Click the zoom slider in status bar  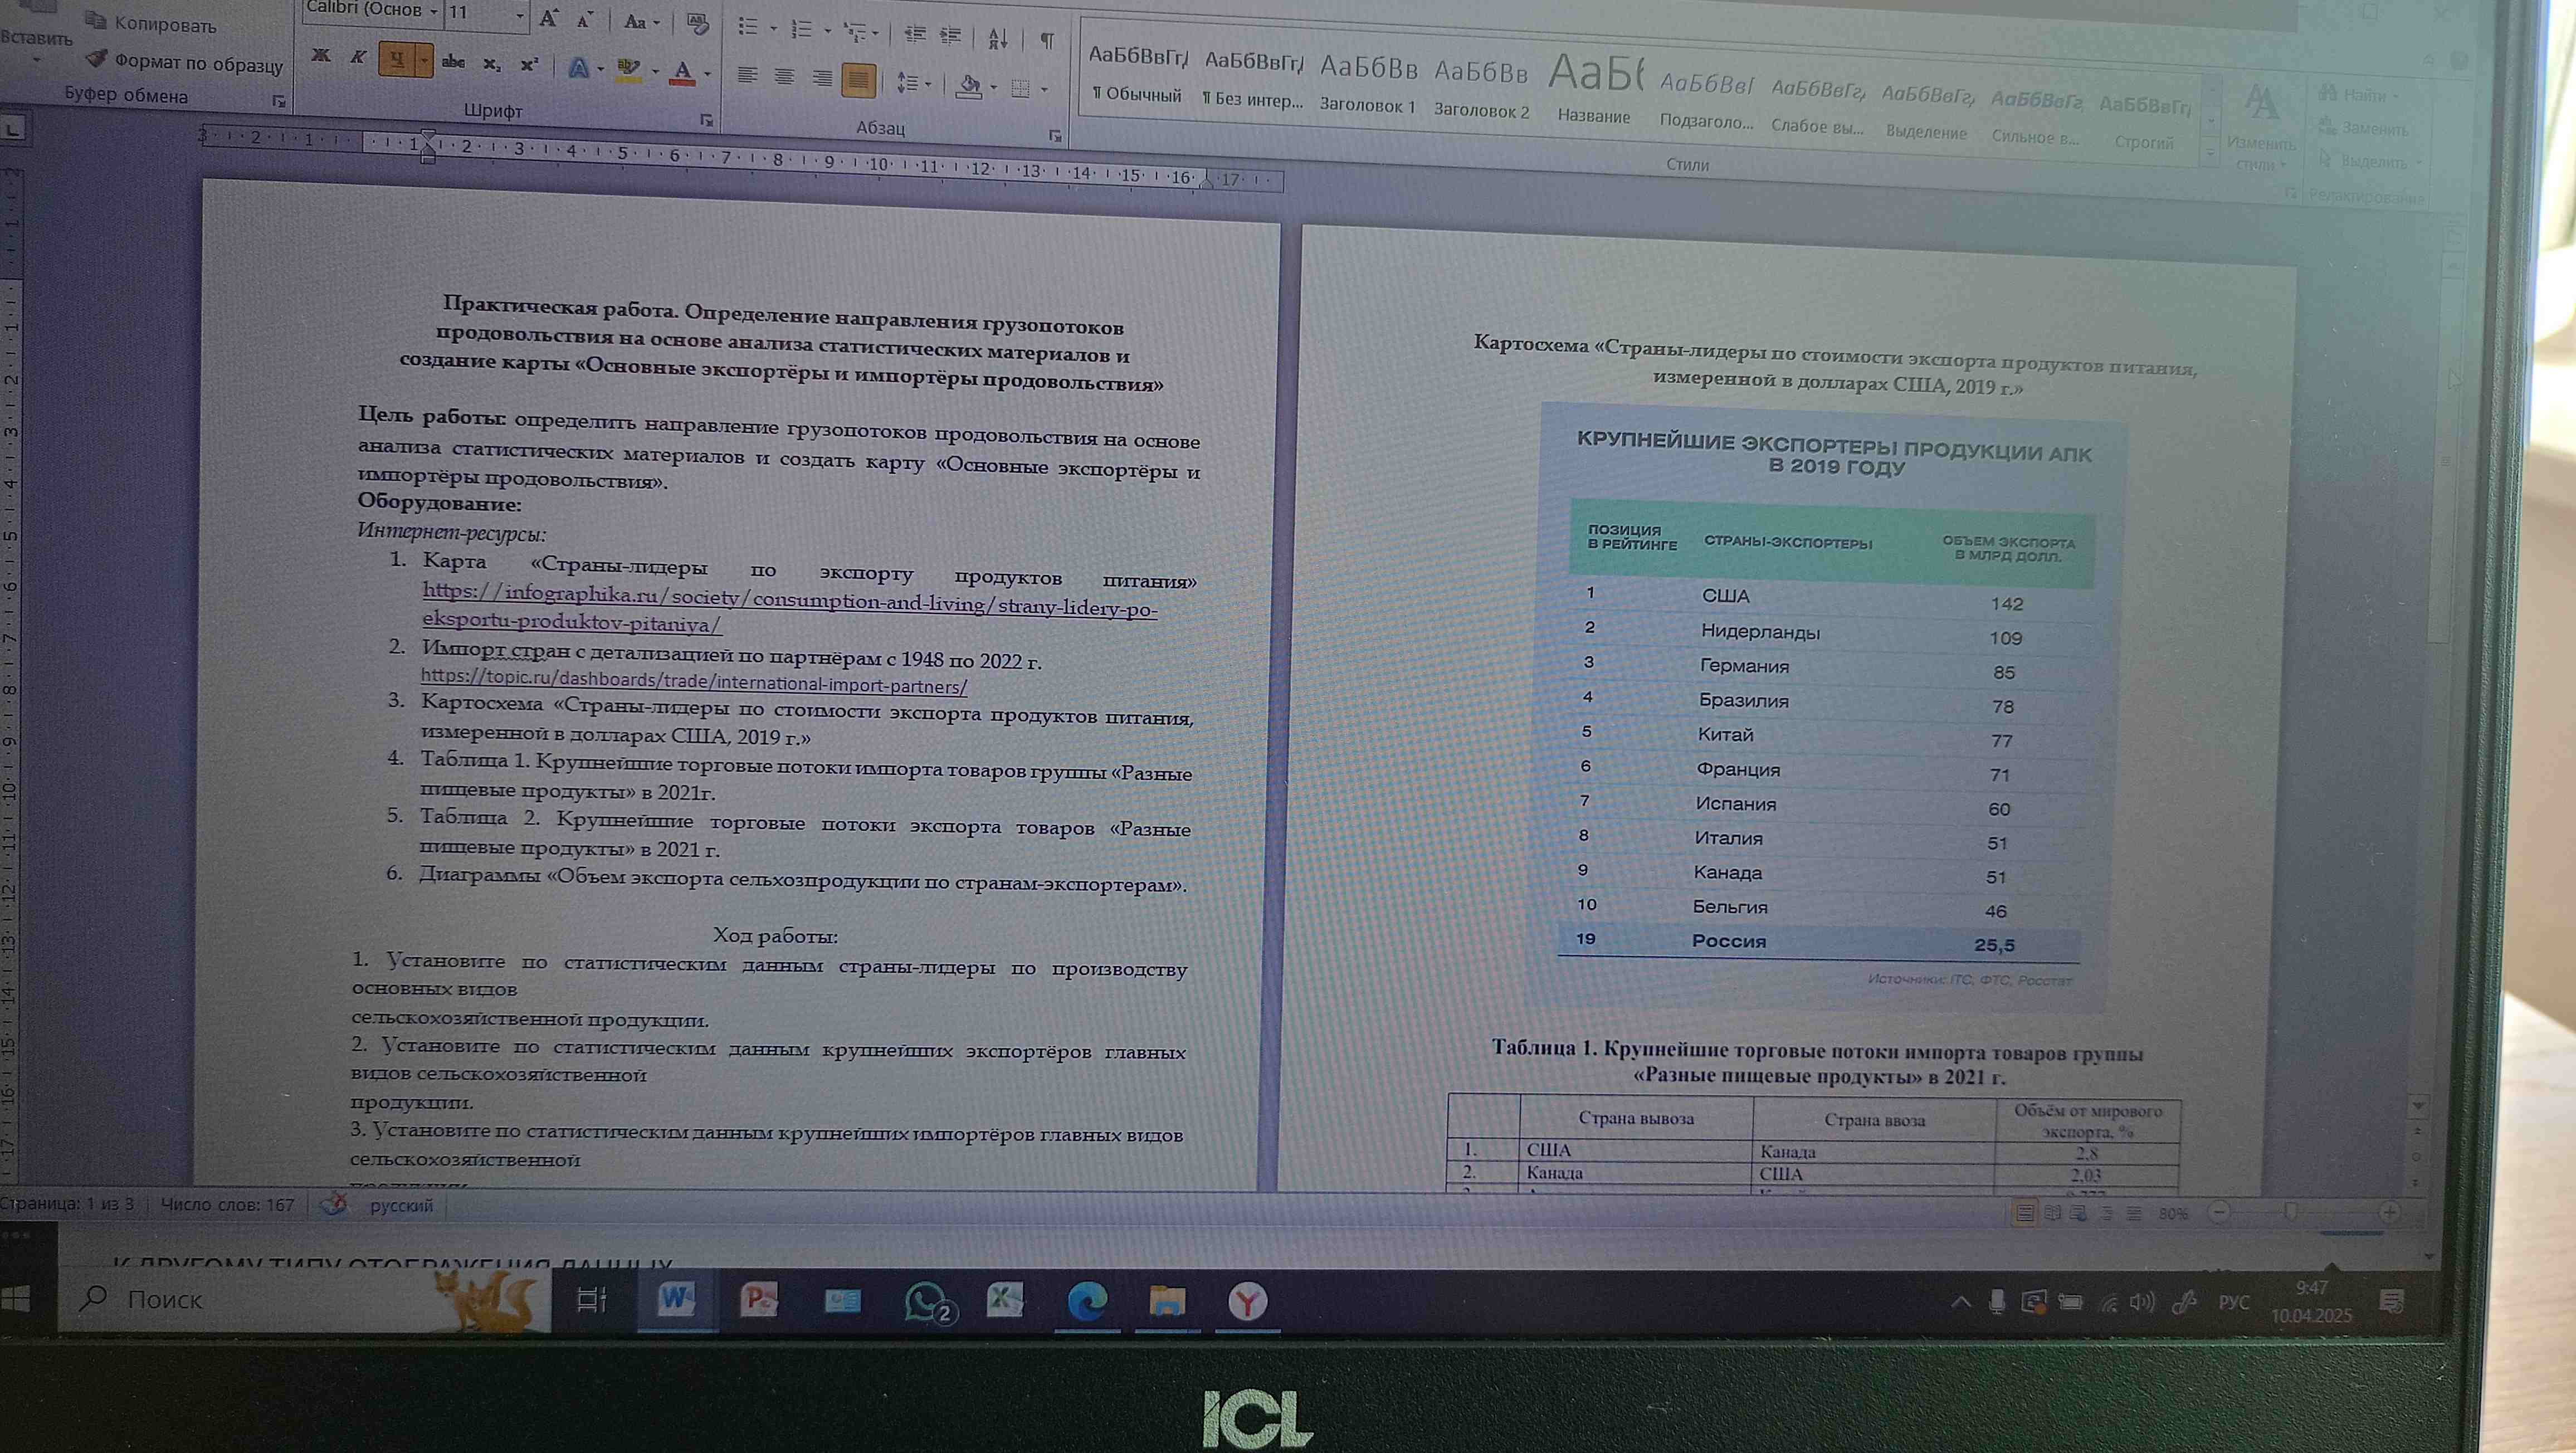[x=2289, y=1212]
